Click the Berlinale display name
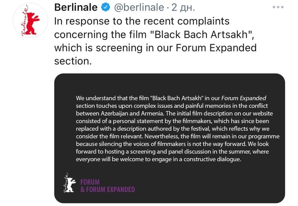 [x=76, y=8]
